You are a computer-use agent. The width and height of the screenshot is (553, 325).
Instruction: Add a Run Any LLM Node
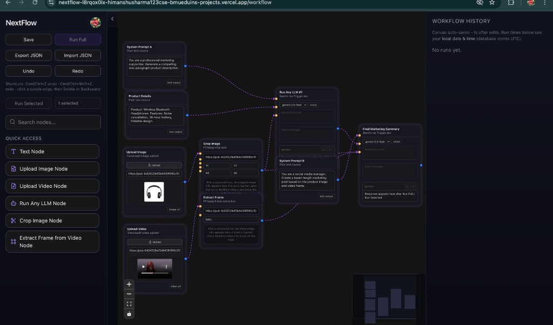[x=52, y=203]
